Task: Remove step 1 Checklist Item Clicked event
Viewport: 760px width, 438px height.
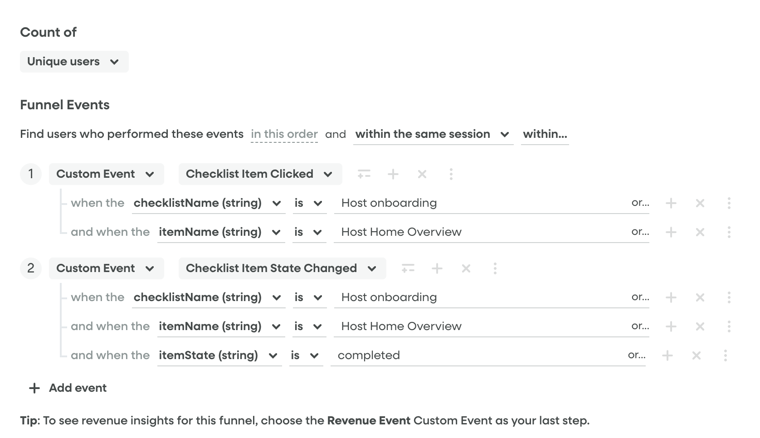Action: pyautogui.click(x=422, y=174)
